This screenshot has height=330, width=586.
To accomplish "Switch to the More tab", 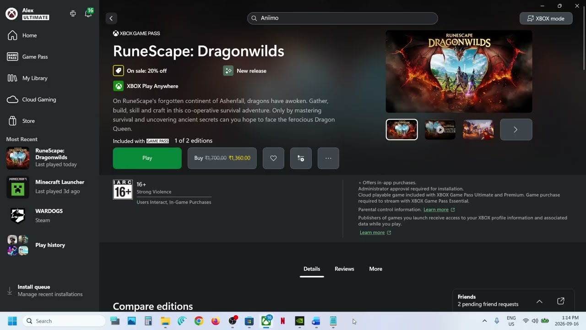I will pos(375,269).
